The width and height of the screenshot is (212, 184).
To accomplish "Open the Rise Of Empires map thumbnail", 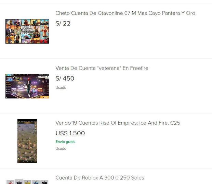I will (x=27, y=141).
